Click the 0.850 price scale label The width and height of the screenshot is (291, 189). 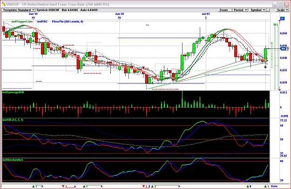coord(284,34)
